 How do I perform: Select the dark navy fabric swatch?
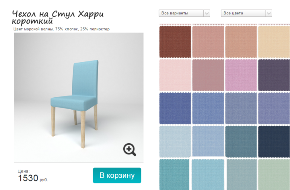(x=274, y=142)
